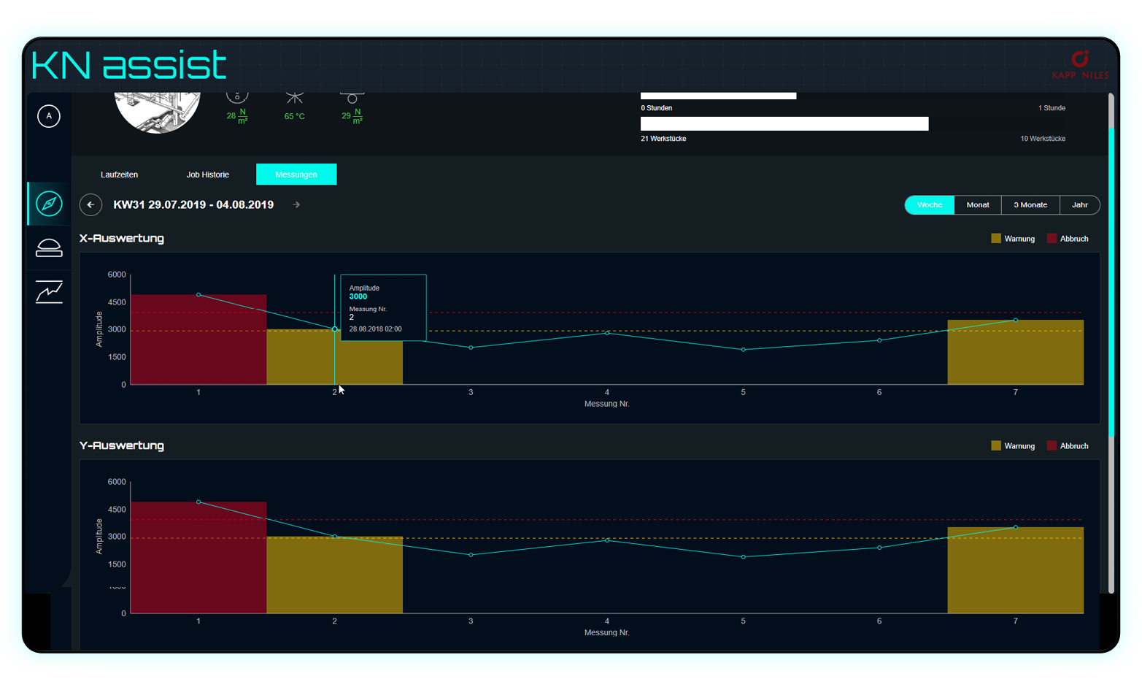Click measurement 2 yellow bar in Y-Auswertung
The height and width of the screenshot is (690, 1142).
pyautogui.click(x=335, y=575)
